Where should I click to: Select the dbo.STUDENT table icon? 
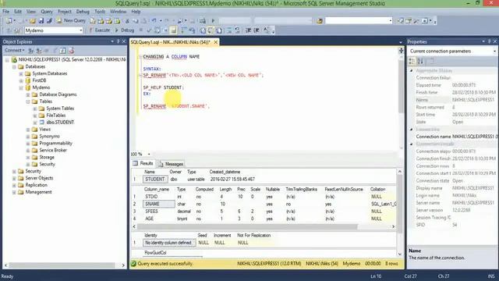[41, 123]
